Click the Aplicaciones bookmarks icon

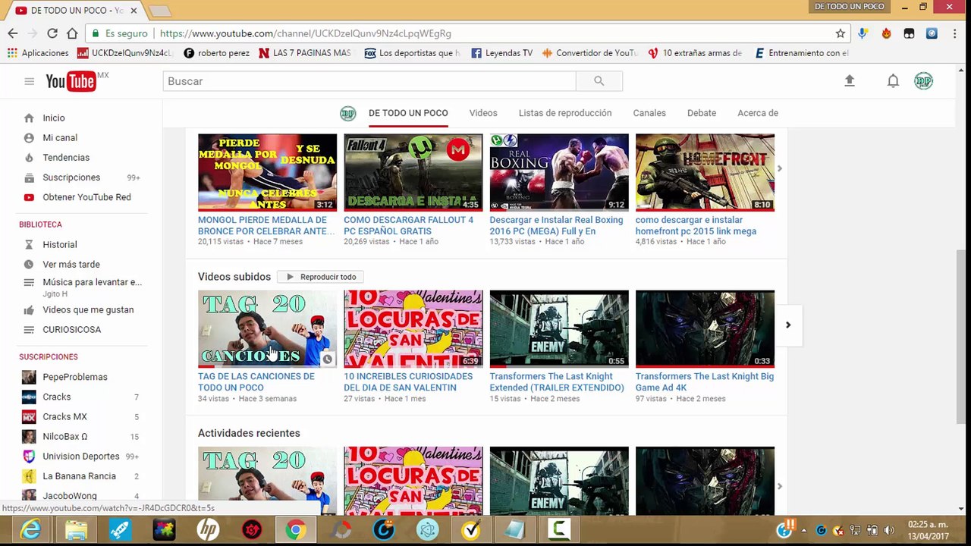(x=12, y=53)
